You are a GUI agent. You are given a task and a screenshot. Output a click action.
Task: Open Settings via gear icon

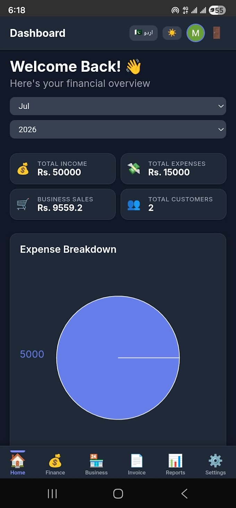[x=216, y=461]
